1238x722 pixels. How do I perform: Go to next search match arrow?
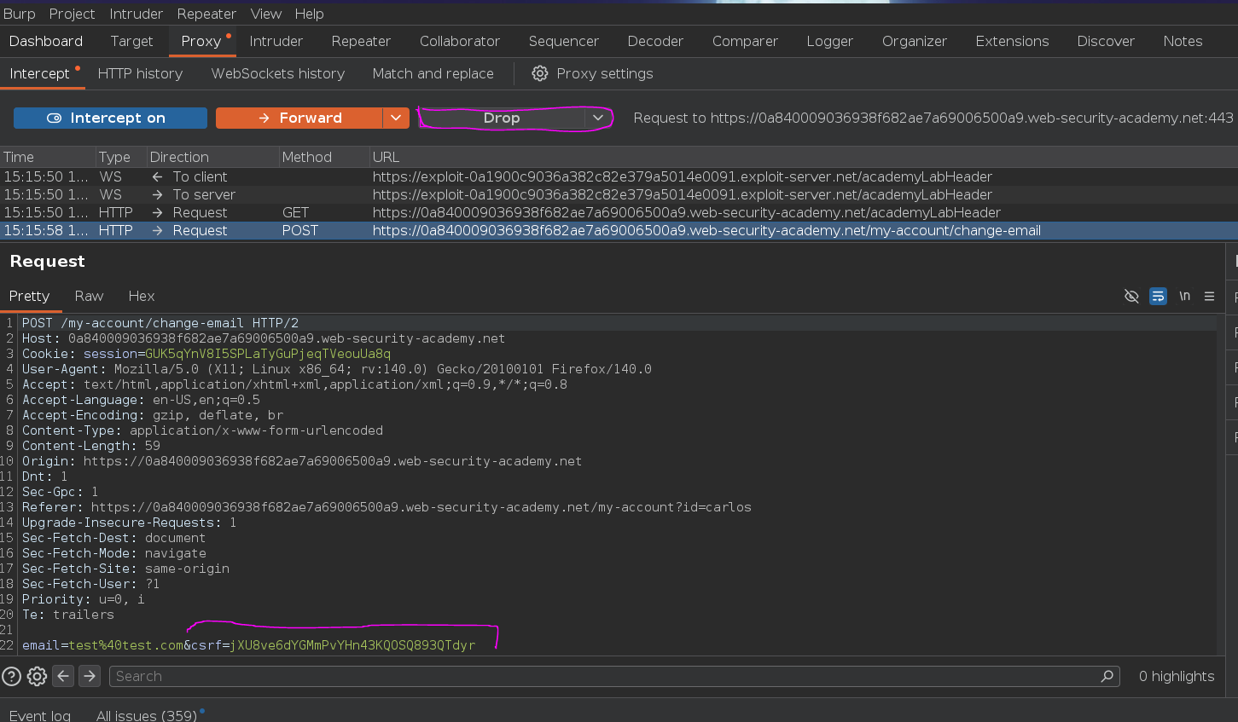tap(90, 676)
